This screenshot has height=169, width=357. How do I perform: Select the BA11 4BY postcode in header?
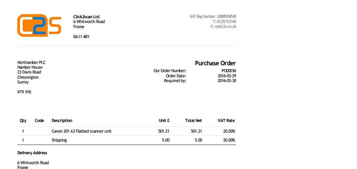(81, 37)
